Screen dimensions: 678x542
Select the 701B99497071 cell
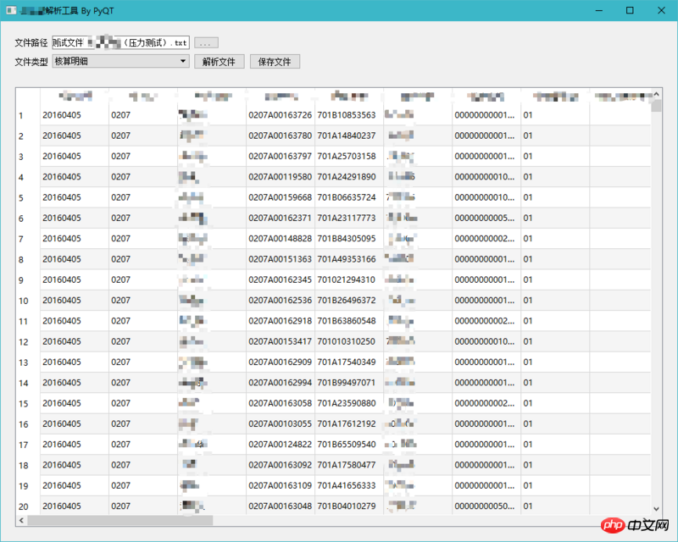[x=349, y=383]
